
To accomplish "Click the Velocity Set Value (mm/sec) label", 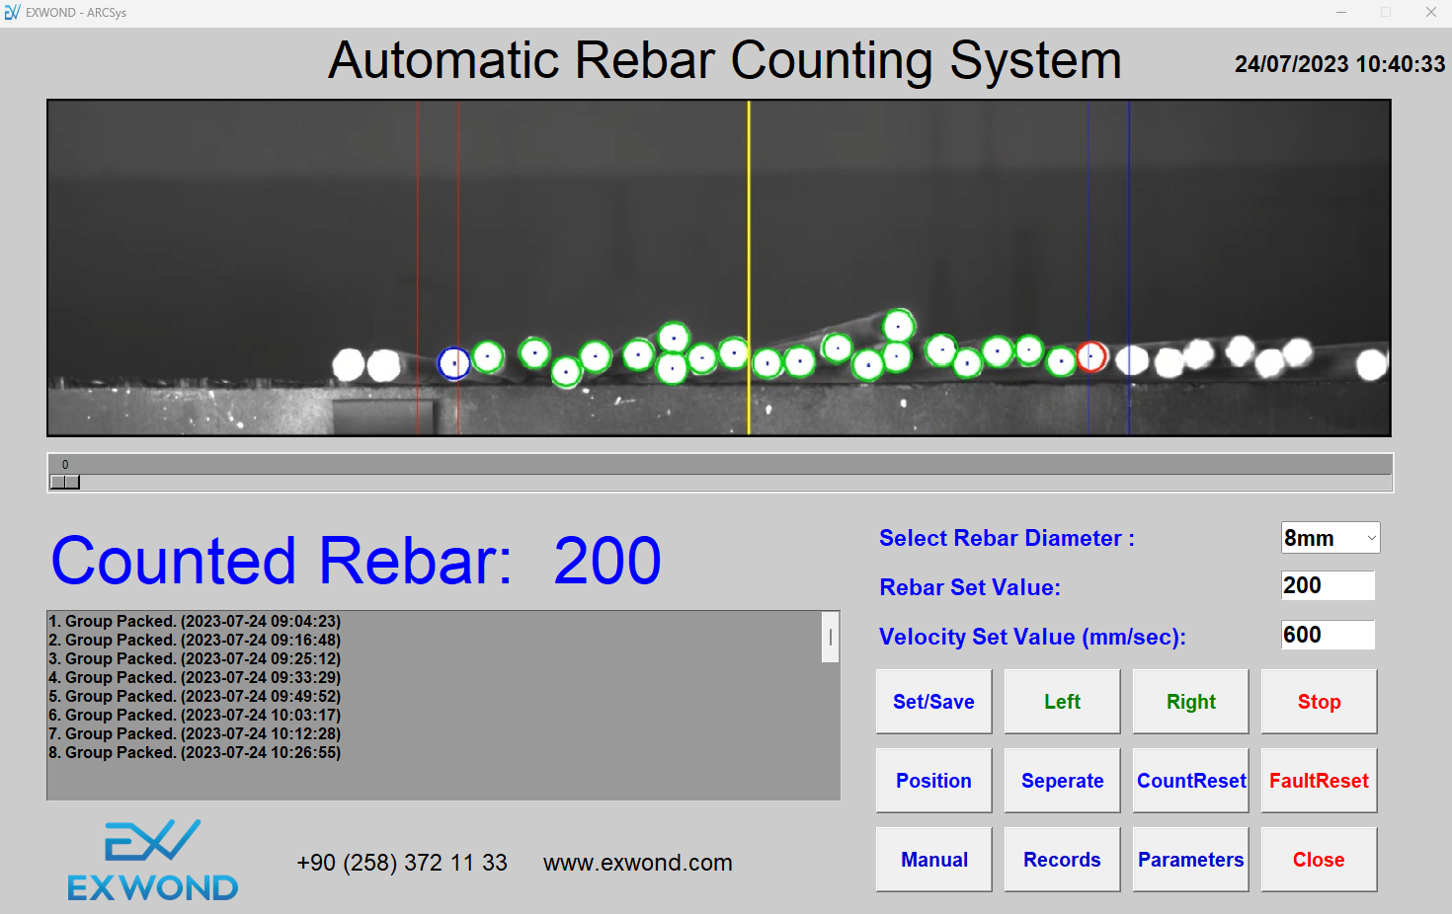I will 1032,637.
